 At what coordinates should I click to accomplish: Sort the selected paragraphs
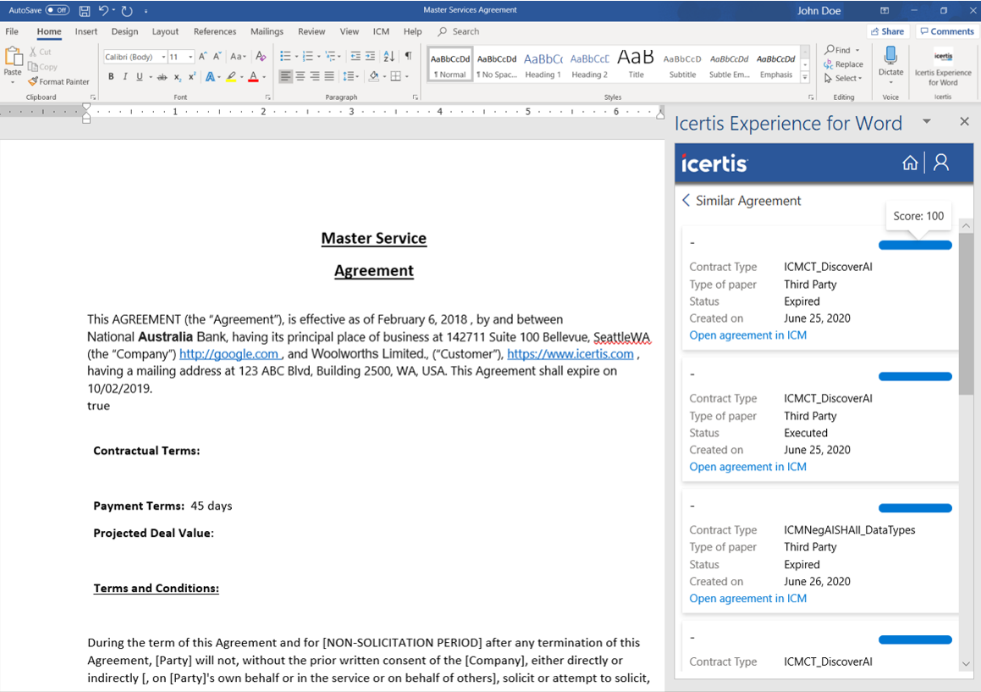point(389,57)
